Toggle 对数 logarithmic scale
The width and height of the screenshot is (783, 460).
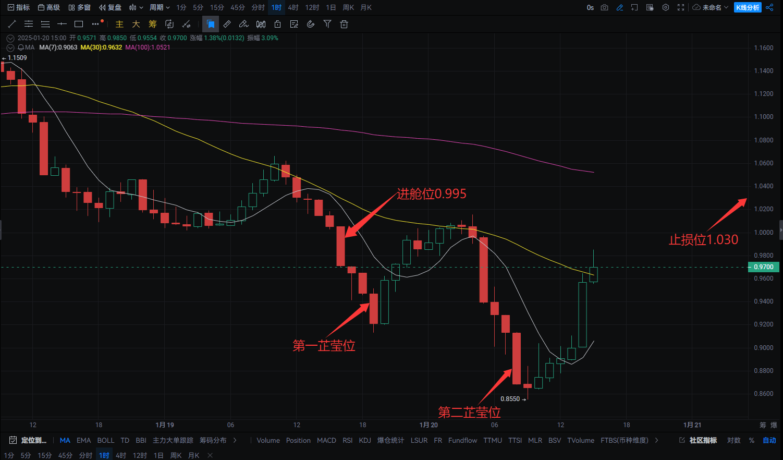point(734,441)
